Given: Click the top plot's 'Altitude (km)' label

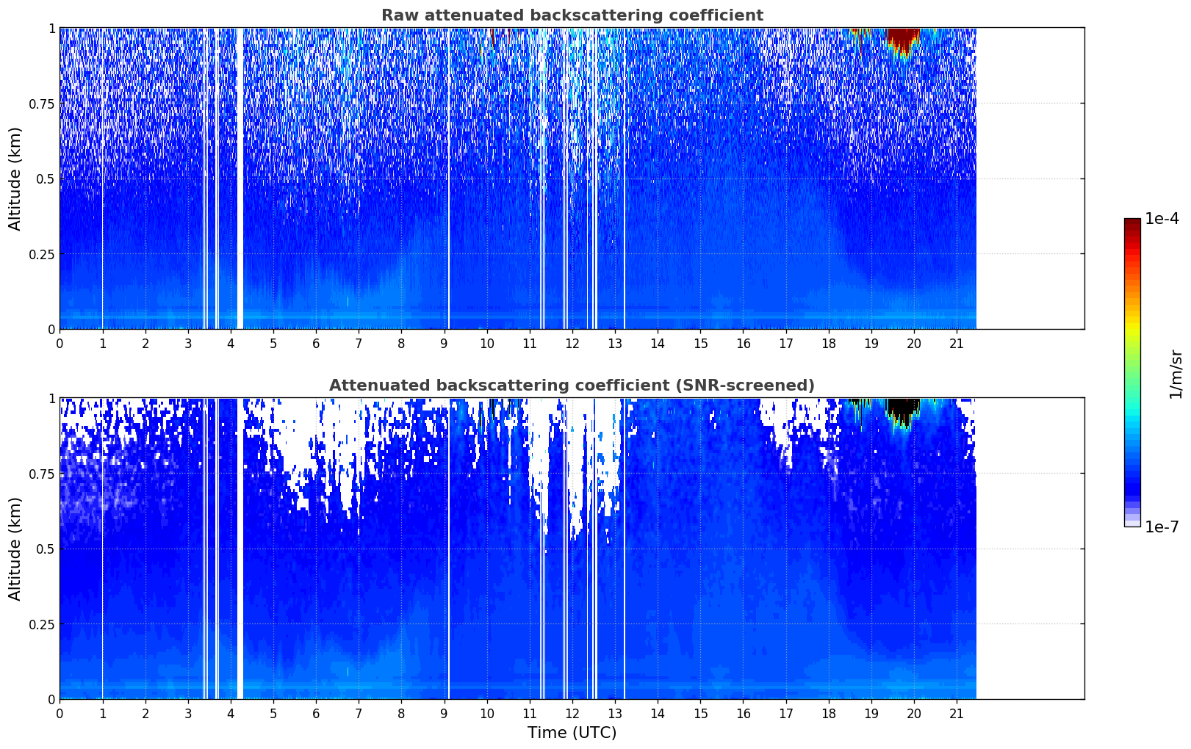Looking at the screenshot, I should 15,178.
